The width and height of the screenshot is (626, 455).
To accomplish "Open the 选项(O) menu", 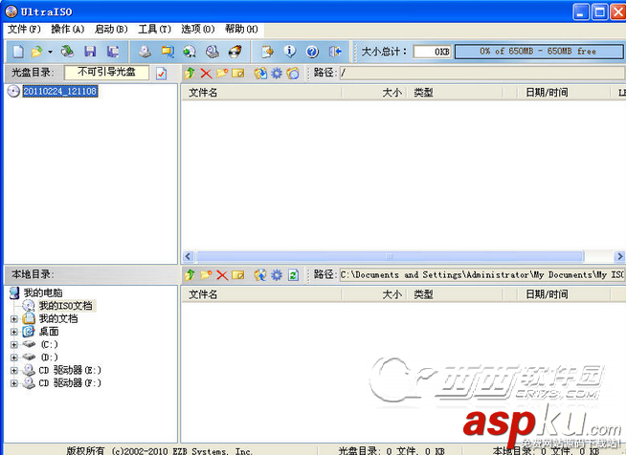I will pos(198,29).
